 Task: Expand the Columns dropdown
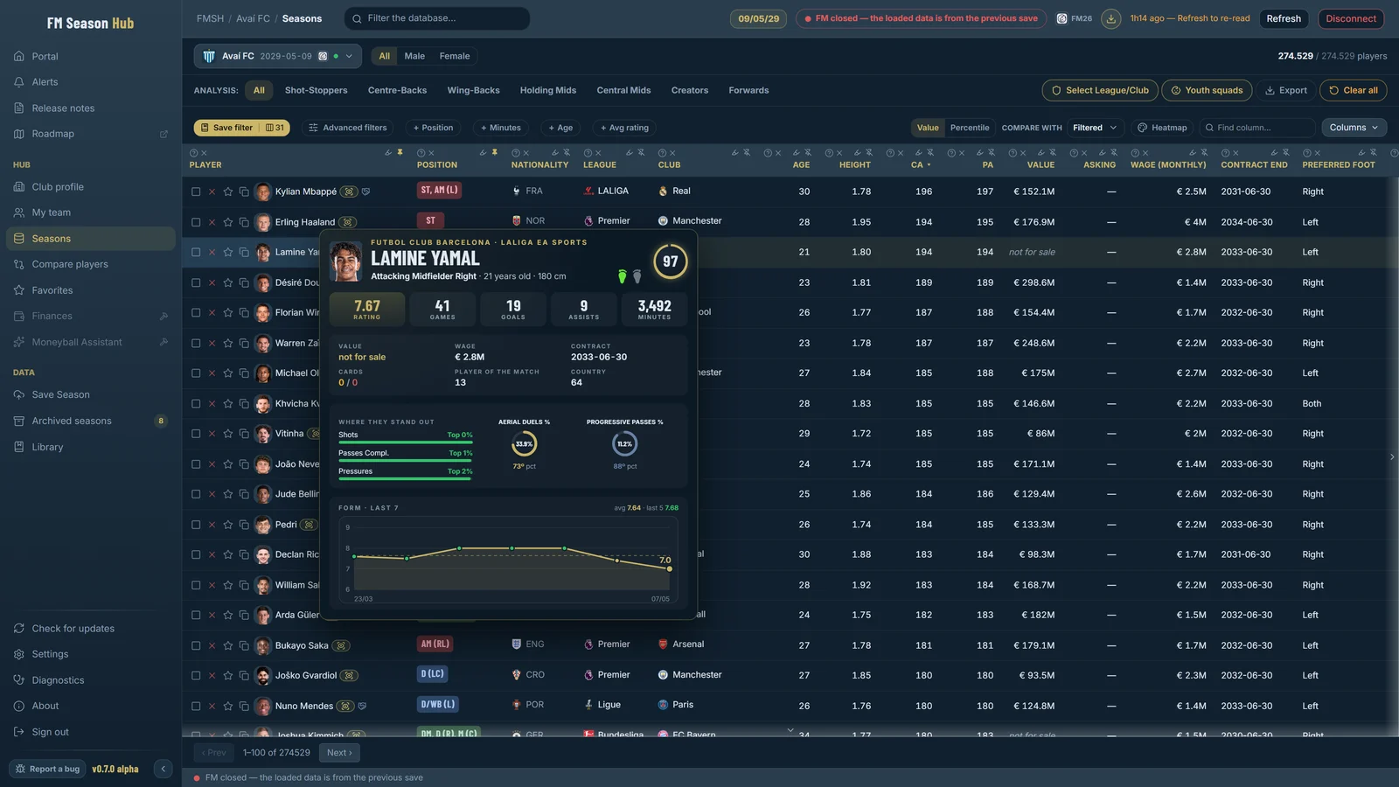pyautogui.click(x=1354, y=128)
